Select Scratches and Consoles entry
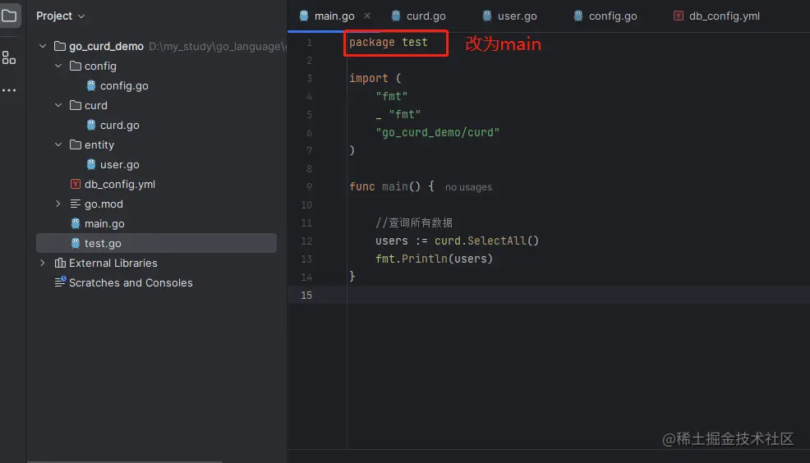 131,282
